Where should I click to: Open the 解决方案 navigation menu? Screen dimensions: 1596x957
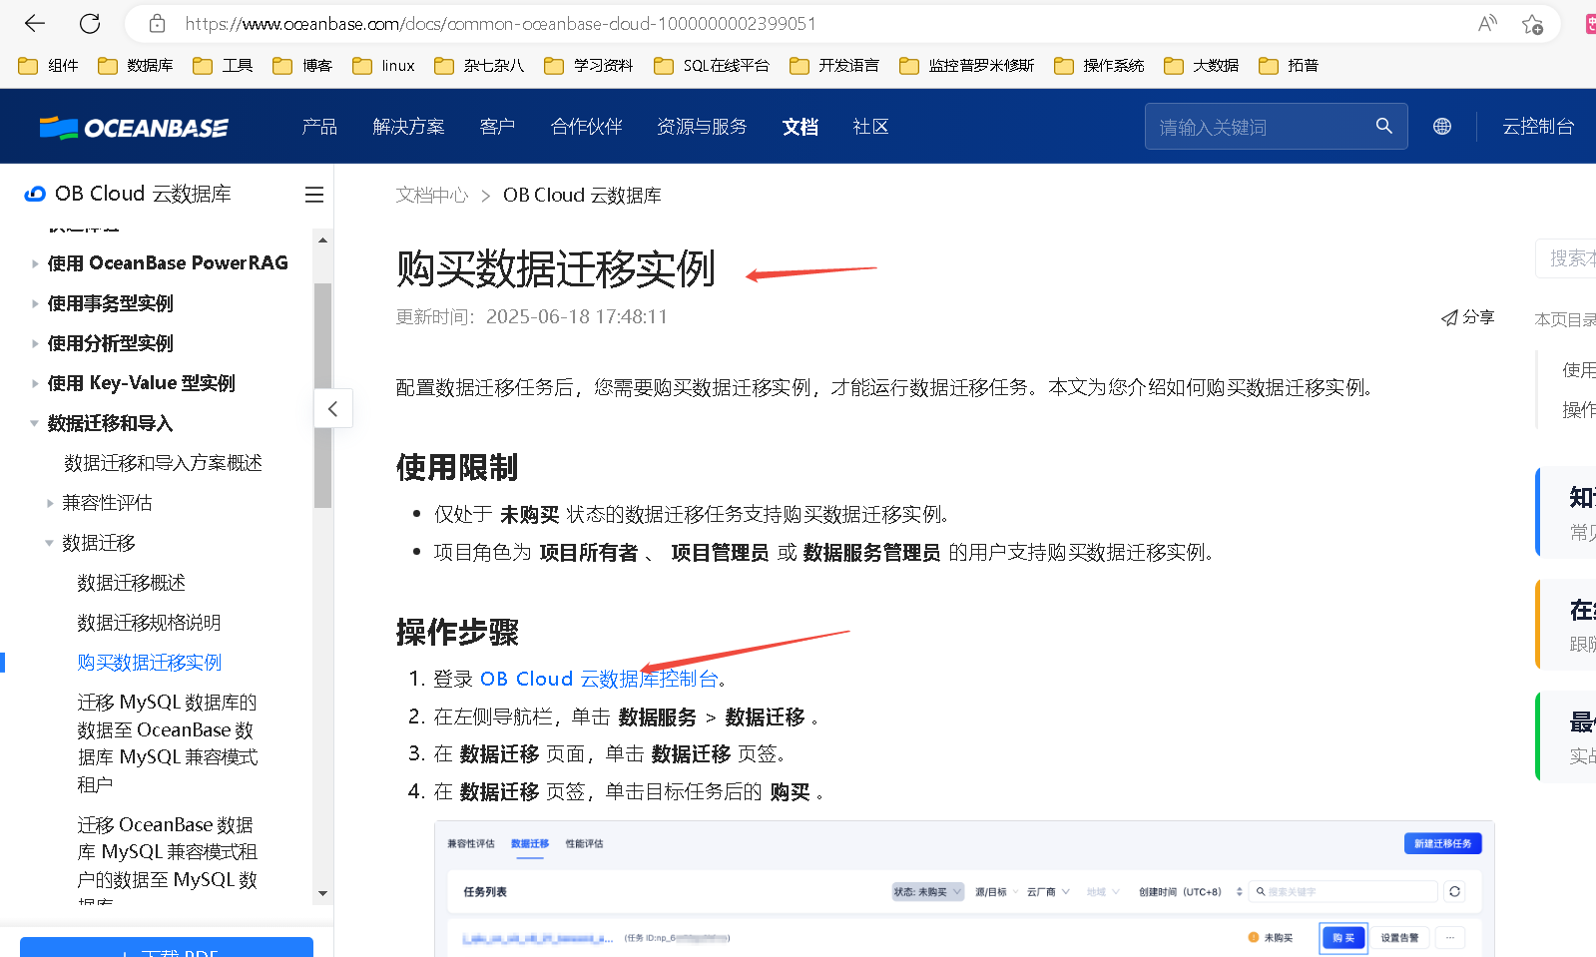pos(408,127)
